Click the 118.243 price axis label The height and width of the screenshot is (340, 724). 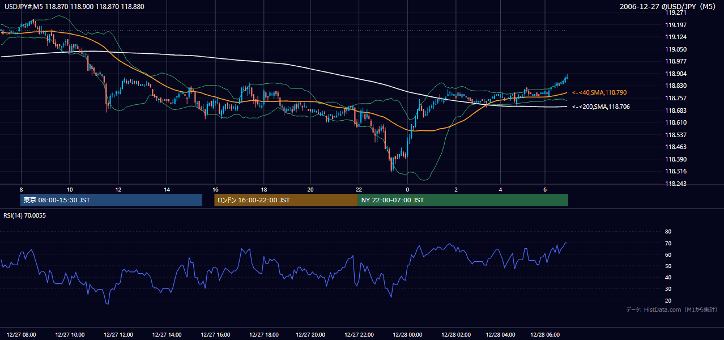point(675,184)
